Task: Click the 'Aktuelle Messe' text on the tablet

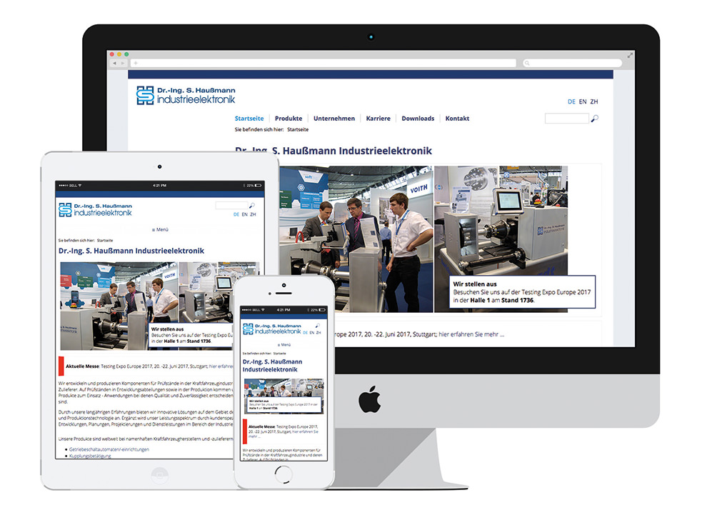Action: 82,366
